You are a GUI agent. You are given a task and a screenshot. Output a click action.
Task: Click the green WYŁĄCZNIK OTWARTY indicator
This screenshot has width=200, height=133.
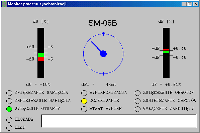click(9, 109)
